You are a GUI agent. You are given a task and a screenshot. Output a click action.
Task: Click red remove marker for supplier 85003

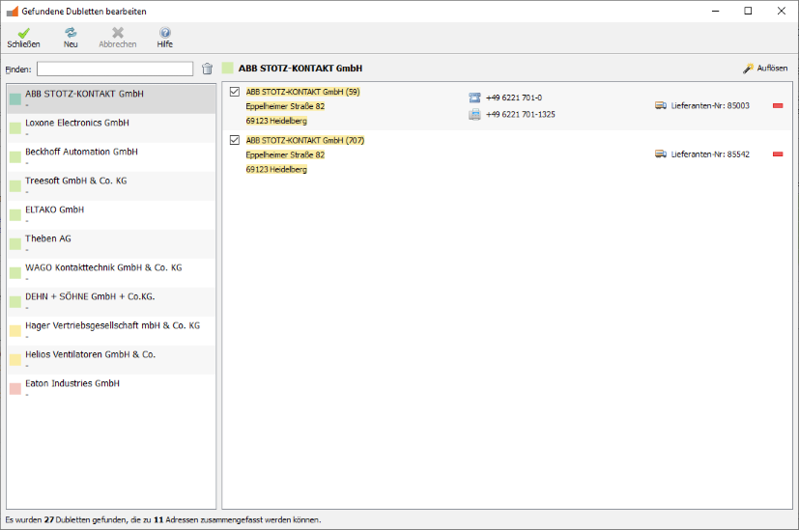[x=778, y=105]
